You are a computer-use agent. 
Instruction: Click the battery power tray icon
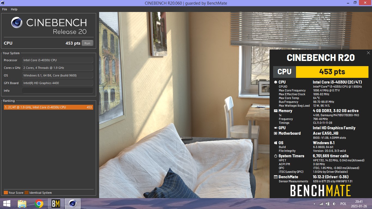[328, 204]
